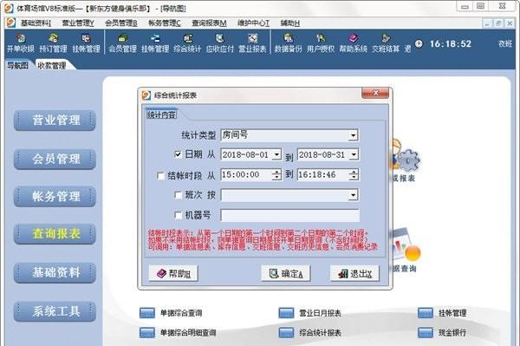This screenshot has width=520, height=346.
Task: Click the icon beside the bottom 综合统计报表 link
Action: (x=286, y=332)
